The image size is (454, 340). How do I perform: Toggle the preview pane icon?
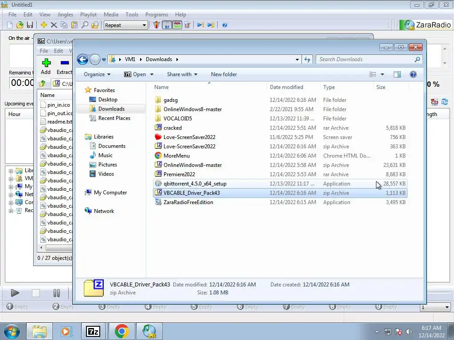click(x=397, y=74)
